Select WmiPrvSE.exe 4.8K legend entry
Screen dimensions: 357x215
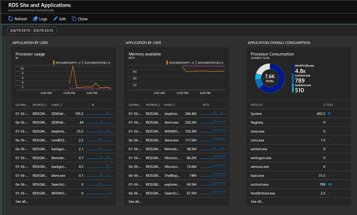(x=303, y=69)
